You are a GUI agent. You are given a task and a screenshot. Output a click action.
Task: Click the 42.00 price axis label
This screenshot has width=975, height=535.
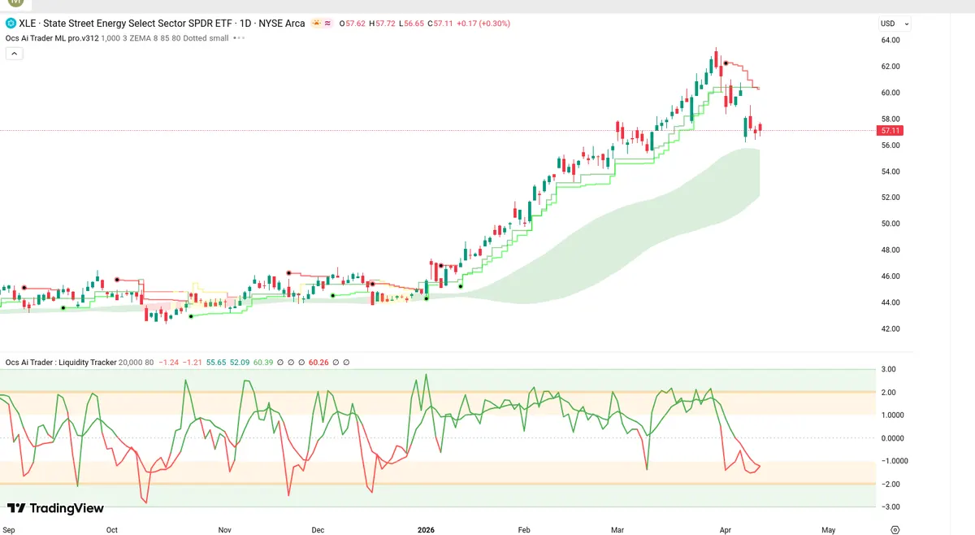(x=890, y=328)
